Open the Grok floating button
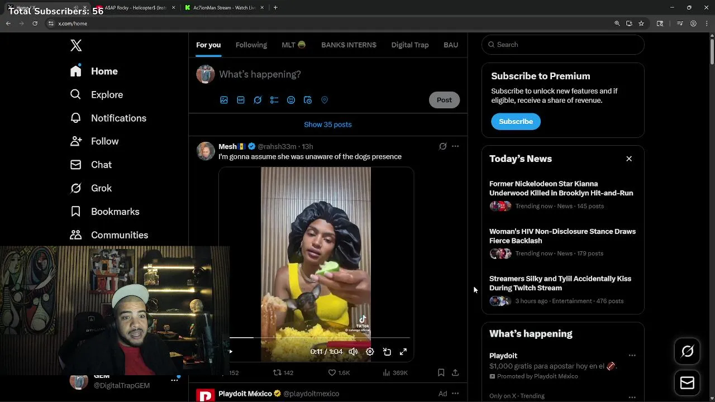Viewport: 715px width, 402px height. click(x=687, y=351)
